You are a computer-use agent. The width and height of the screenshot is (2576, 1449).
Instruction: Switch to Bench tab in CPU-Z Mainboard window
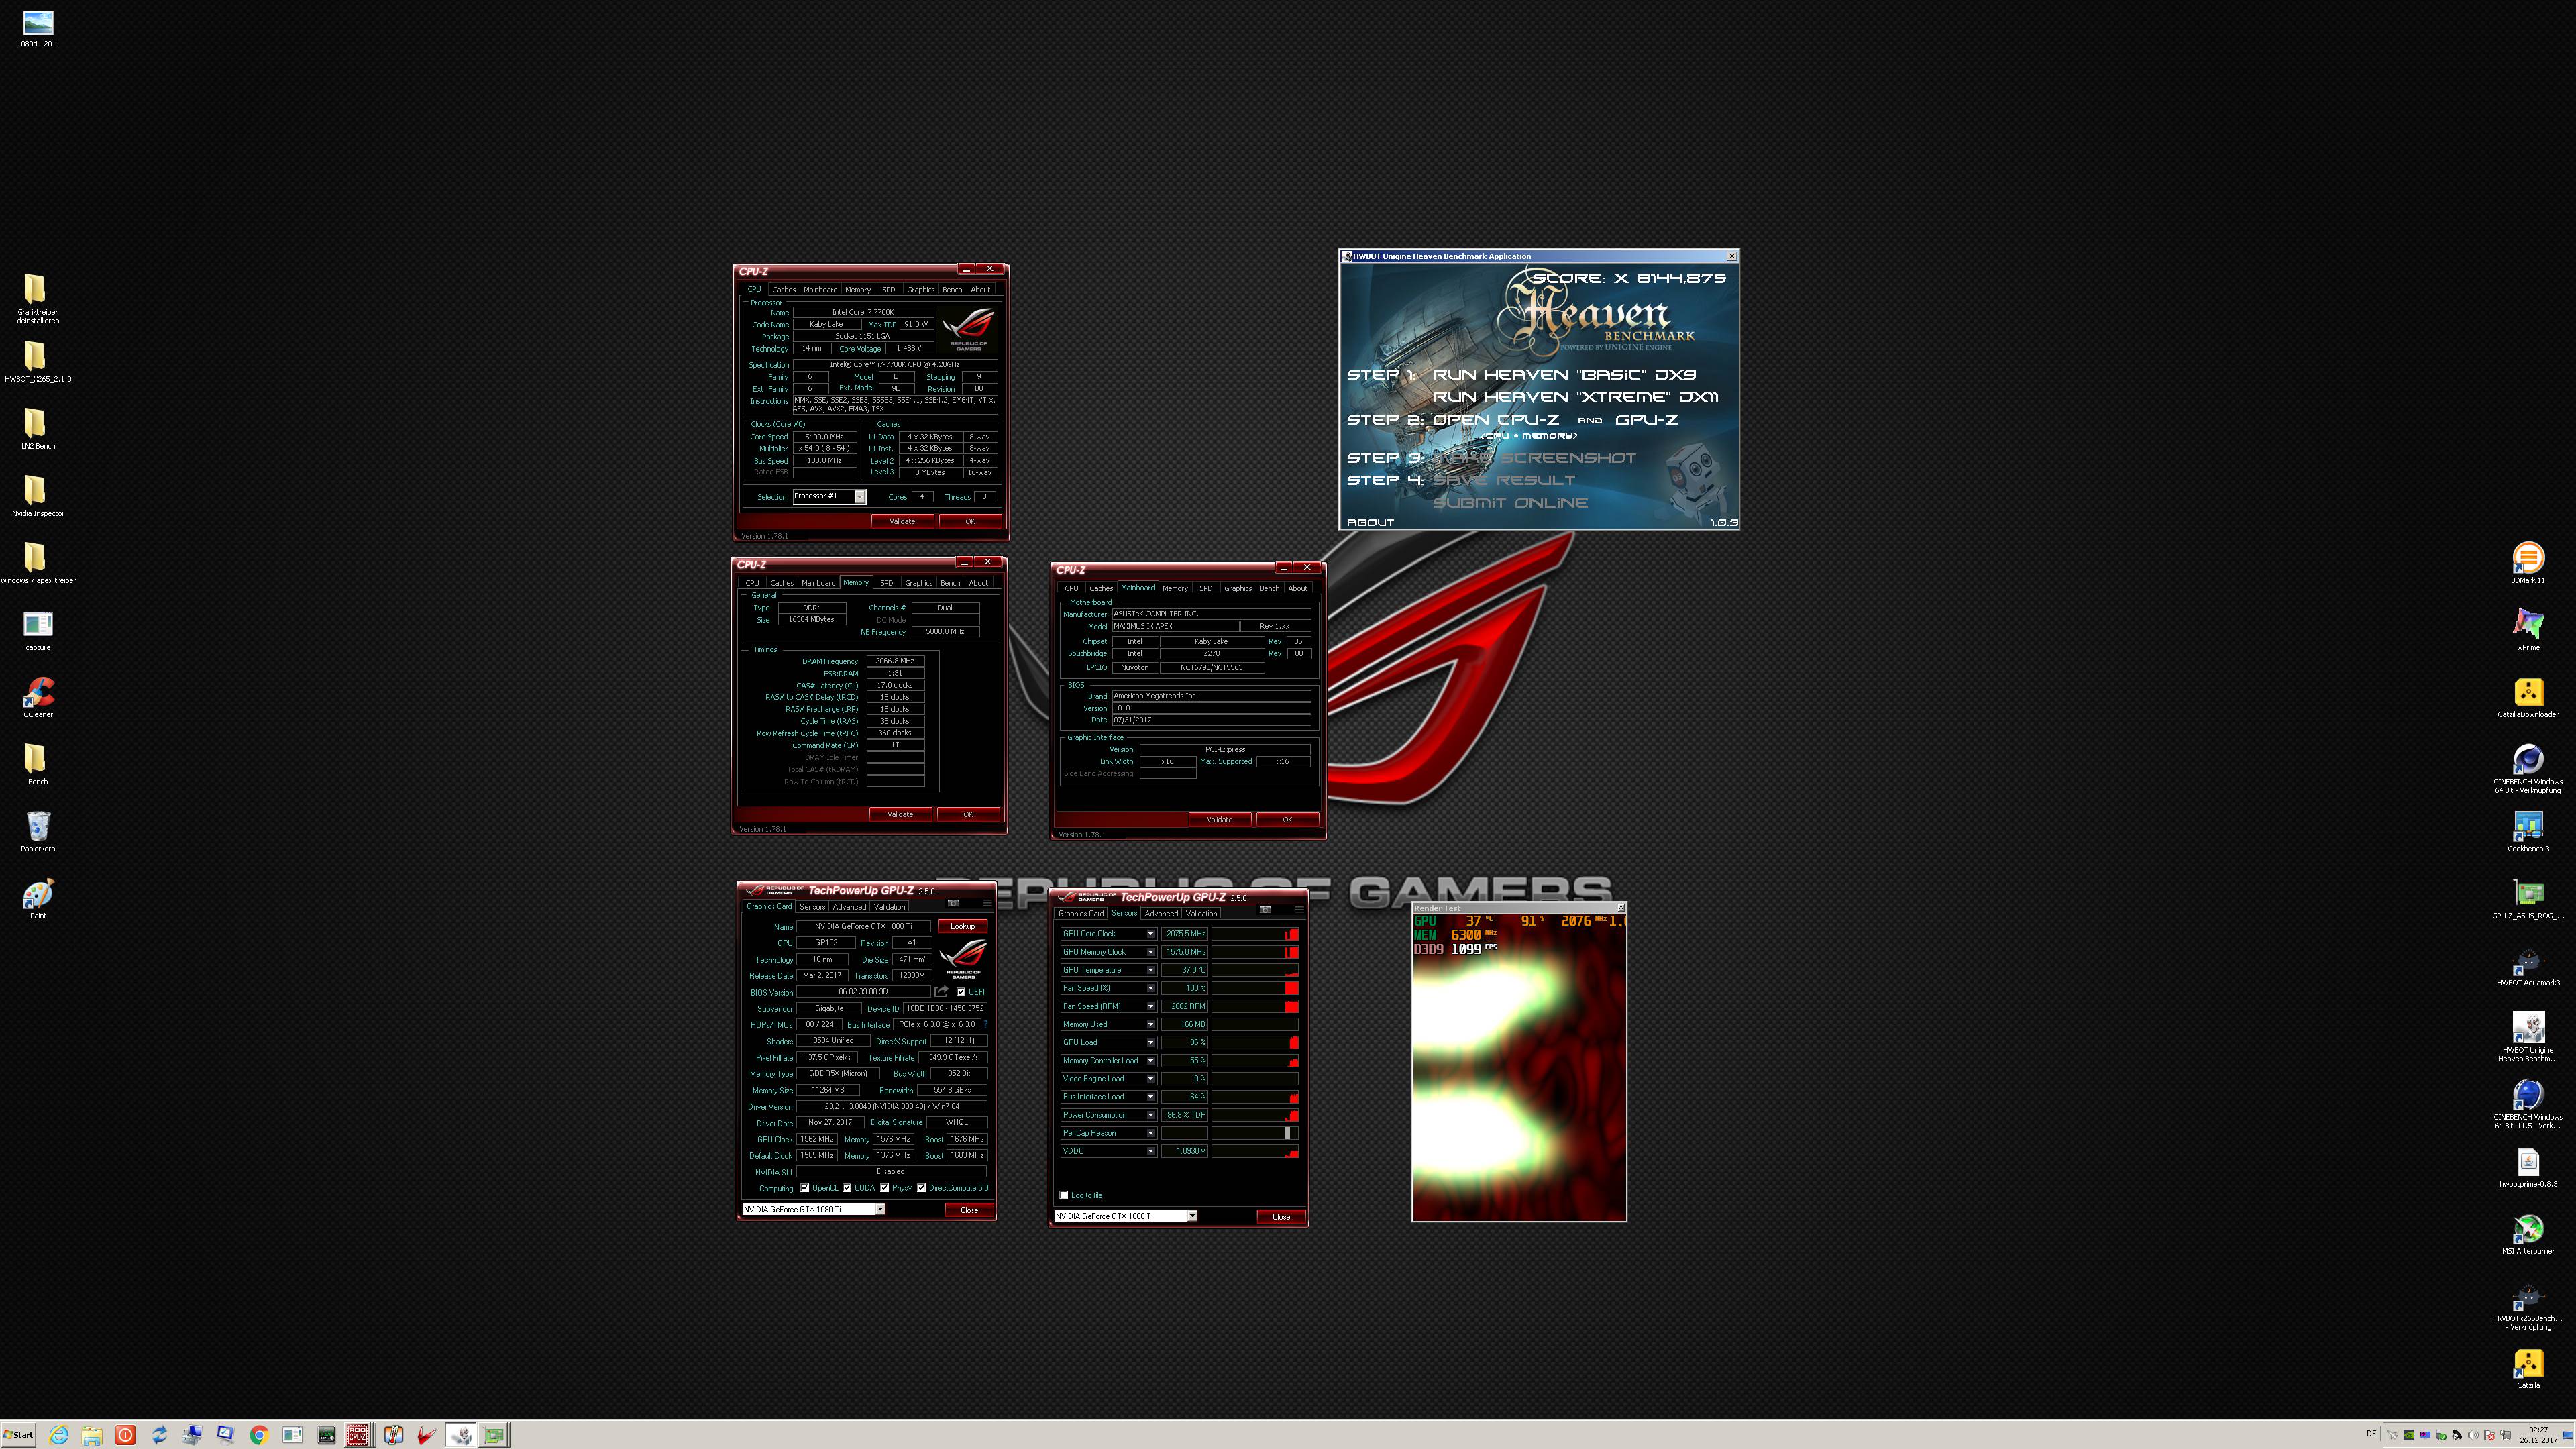[1269, 588]
